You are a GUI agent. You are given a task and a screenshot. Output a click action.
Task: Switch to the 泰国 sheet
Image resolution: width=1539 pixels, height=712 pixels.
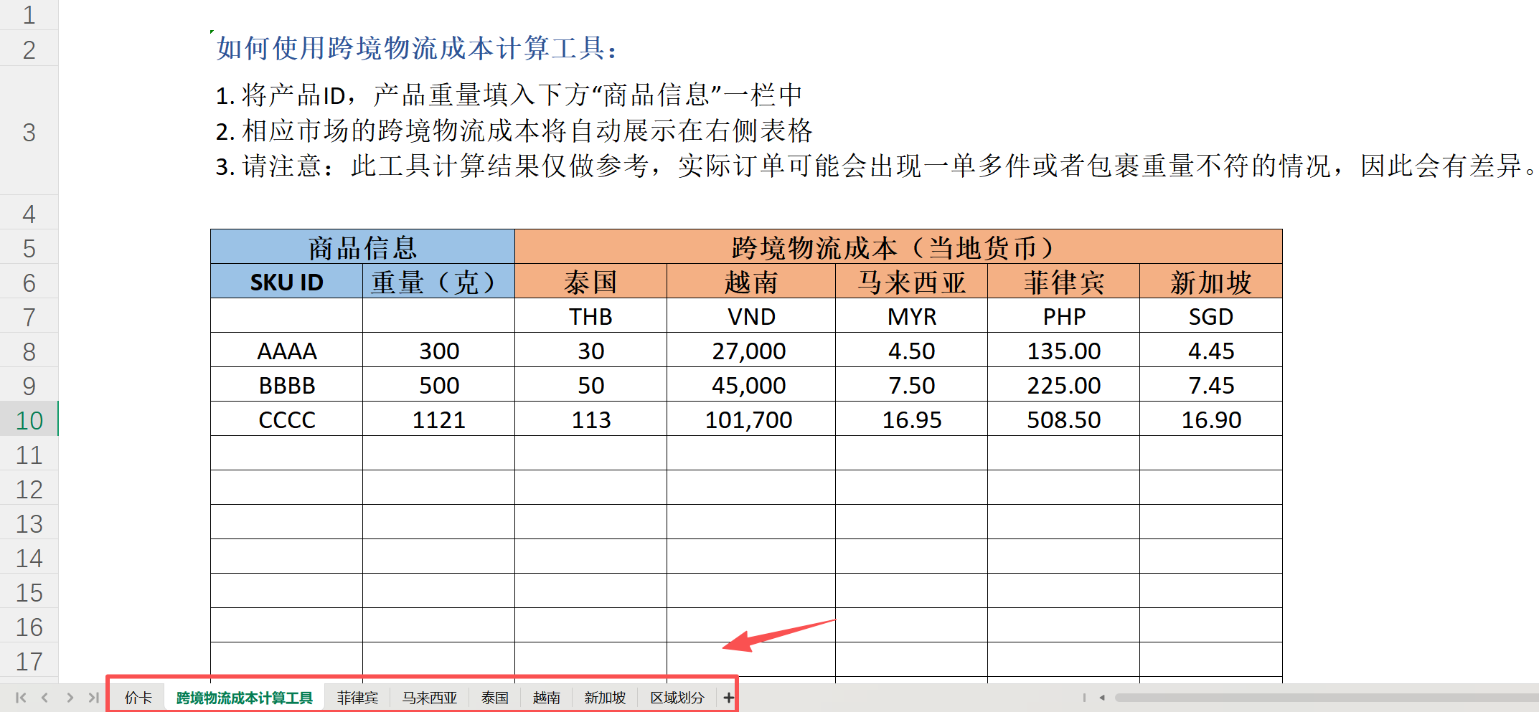pos(494,696)
